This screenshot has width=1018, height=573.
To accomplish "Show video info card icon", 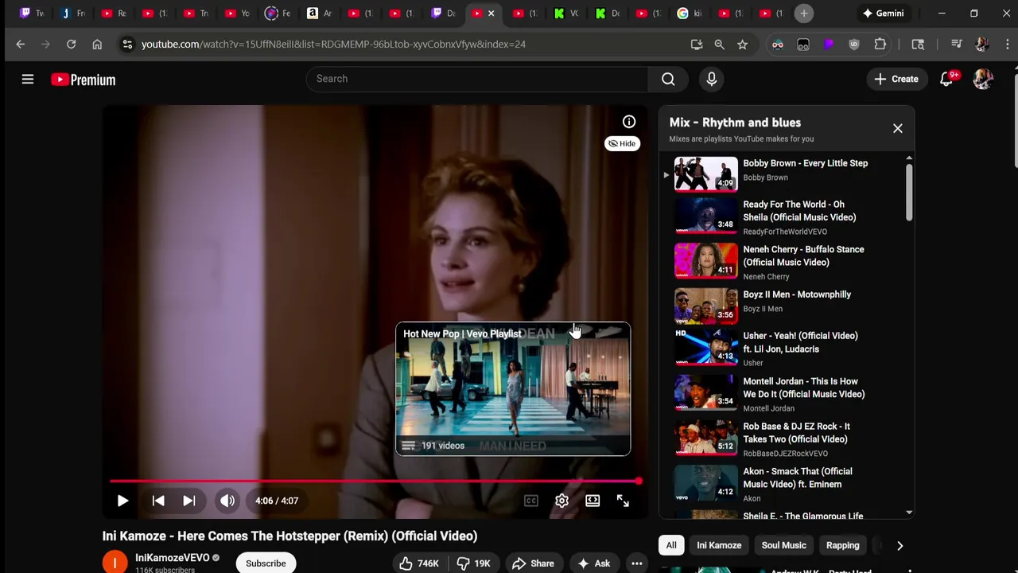I will [629, 122].
